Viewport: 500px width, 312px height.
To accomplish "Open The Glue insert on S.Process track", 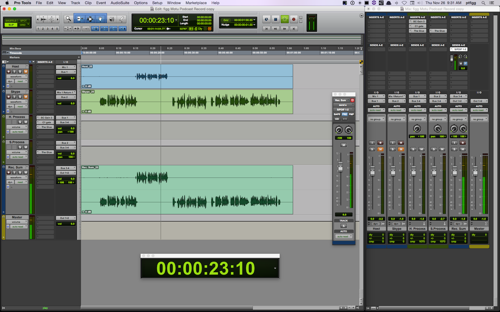I will click(x=46, y=152).
